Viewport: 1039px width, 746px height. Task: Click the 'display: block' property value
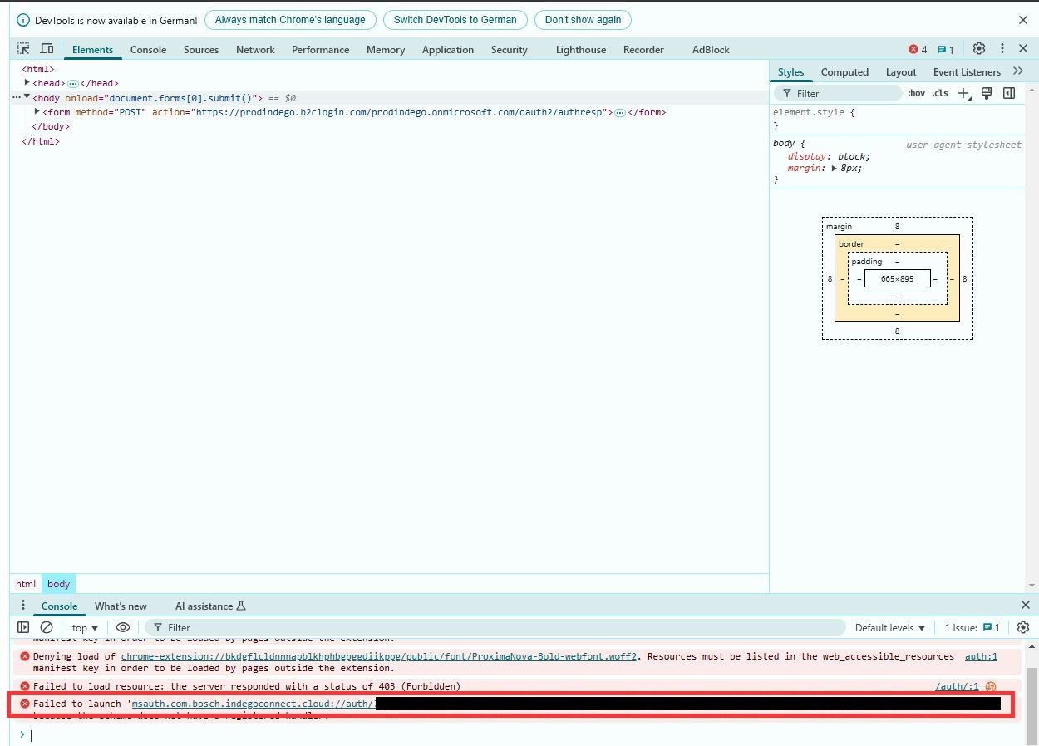coord(854,156)
